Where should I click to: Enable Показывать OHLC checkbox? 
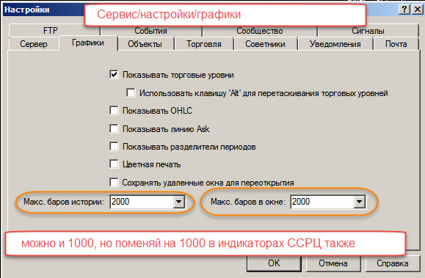tap(114, 111)
